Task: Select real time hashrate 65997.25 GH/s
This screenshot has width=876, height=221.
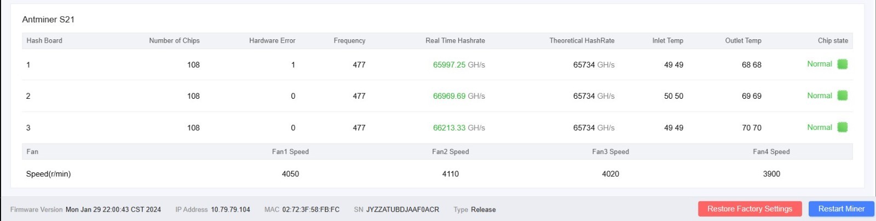Action: 459,65
